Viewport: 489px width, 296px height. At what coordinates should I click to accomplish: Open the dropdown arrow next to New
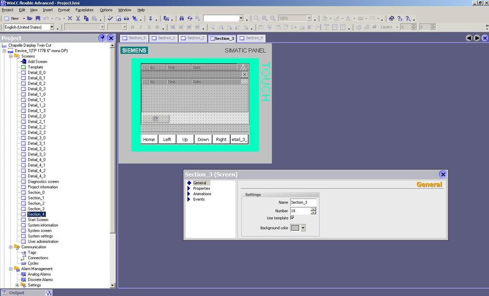coord(24,19)
